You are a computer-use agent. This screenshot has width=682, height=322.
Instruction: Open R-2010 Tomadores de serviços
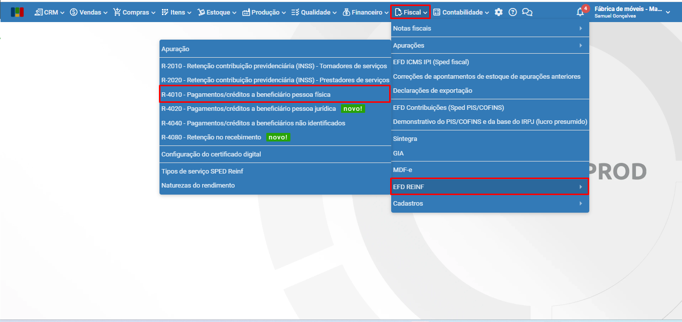tap(275, 66)
